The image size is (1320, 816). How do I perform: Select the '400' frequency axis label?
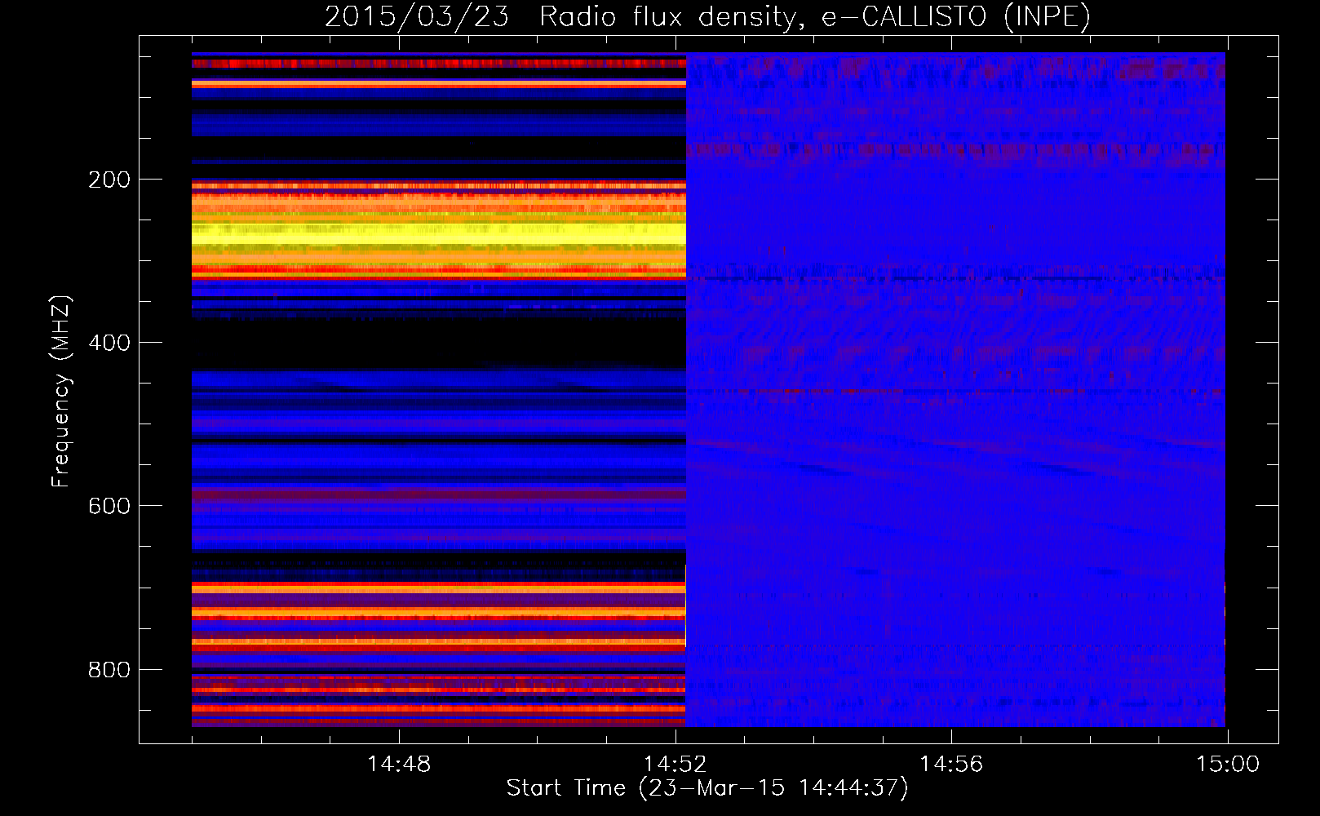[109, 343]
